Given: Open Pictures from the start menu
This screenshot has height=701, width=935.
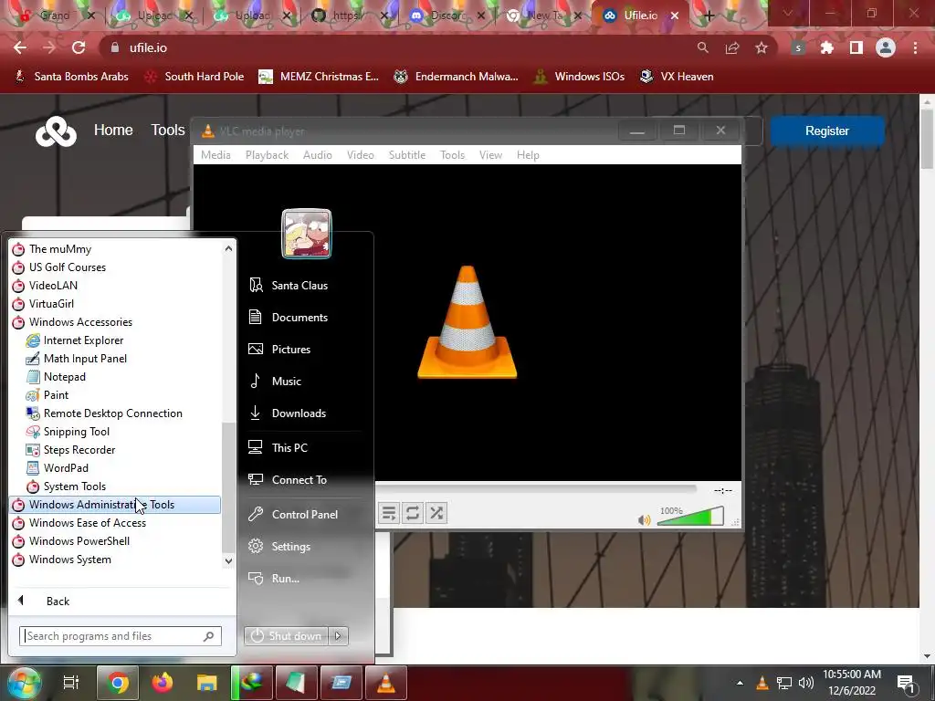Looking at the screenshot, I should tap(291, 350).
